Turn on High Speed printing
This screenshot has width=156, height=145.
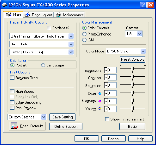point(12,91)
